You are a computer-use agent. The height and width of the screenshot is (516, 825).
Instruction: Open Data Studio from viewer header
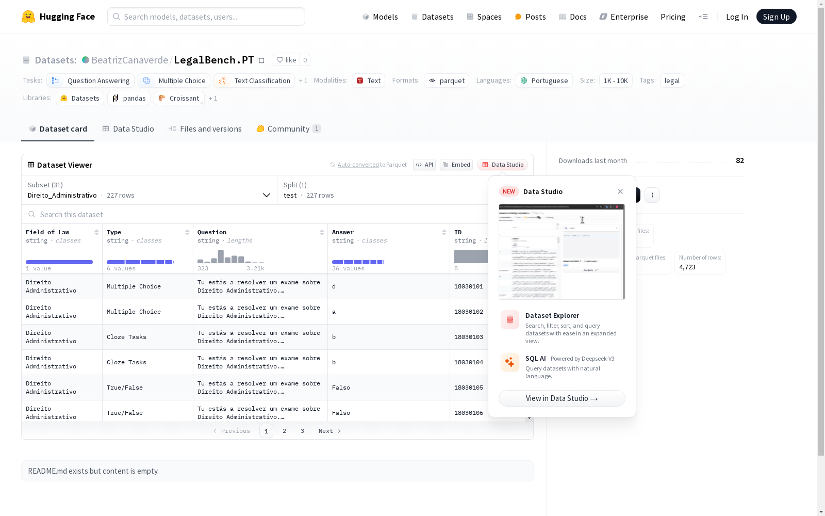click(x=503, y=165)
